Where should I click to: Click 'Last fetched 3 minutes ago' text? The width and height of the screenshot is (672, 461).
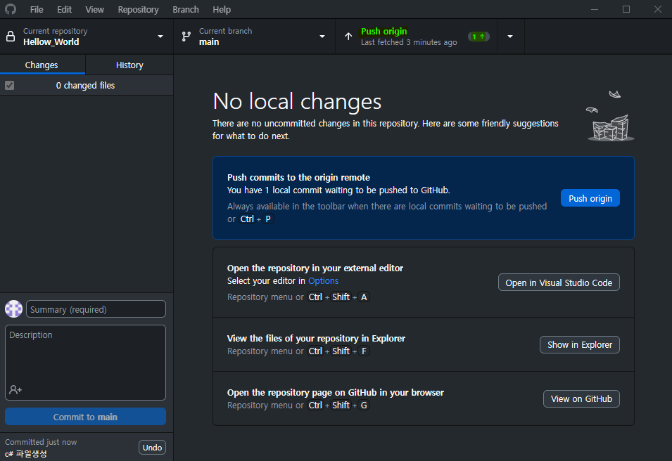tap(409, 42)
